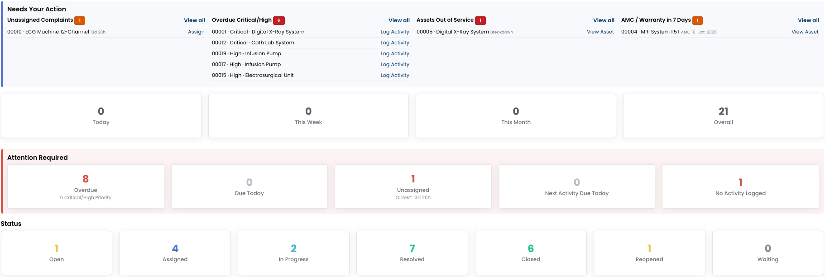Image resolution: width=825 pixels, height=277 pixels.
Task: Filter by Waiting status card
Action: coord(768,253)
